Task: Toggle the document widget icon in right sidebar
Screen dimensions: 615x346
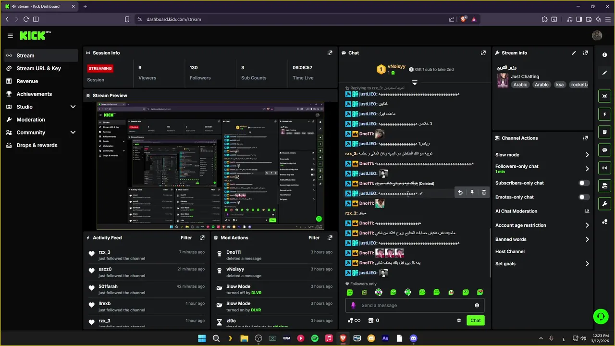Action: 605,132
